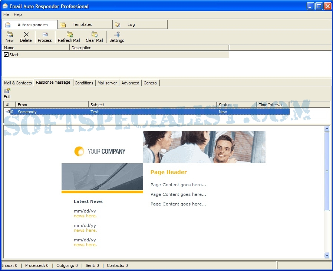Open the File menu
333x271 pixels.
(x=6, y=14)
